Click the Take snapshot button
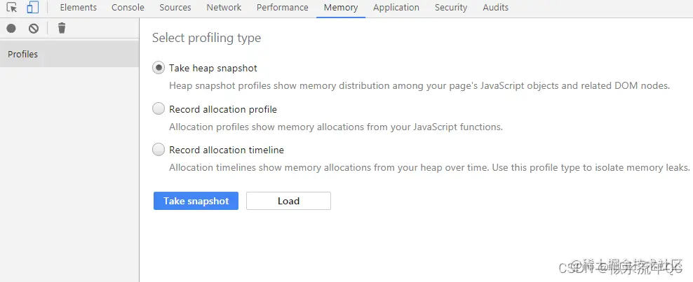This screenshot has height=282, width=693. (196, 201)
